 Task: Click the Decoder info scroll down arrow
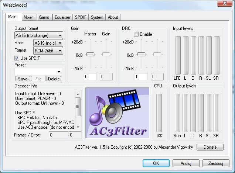coord(78,127)
